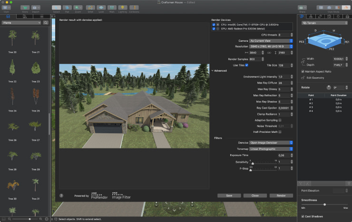The image size is (352, 222).
Task: Open the Store toolbar button
Action: coord(25,8)
